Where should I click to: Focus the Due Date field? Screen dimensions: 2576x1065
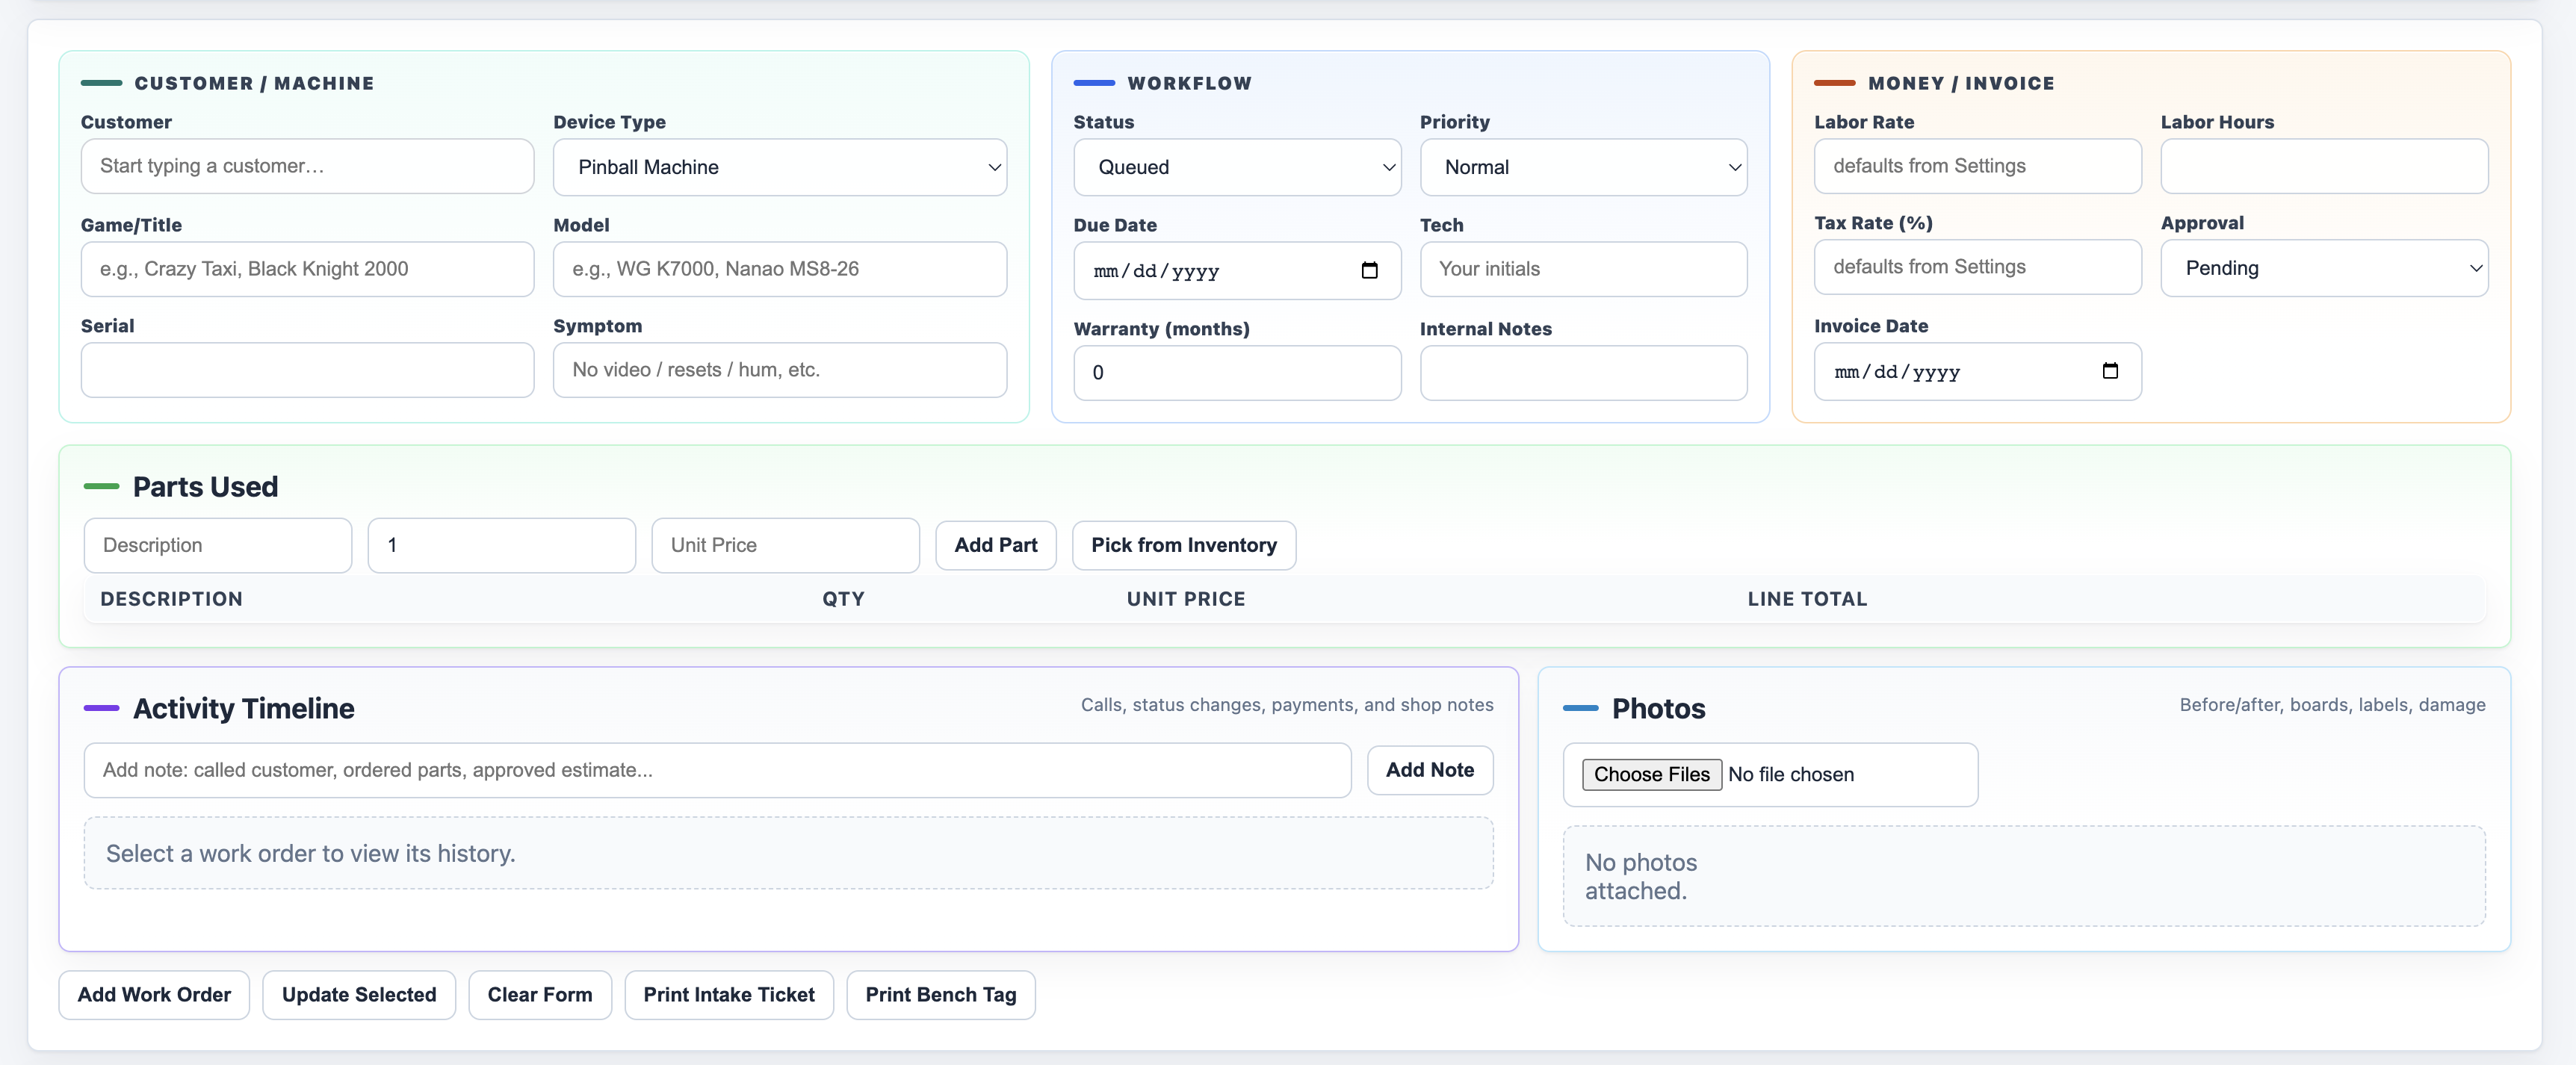(x=1237, y=271)
